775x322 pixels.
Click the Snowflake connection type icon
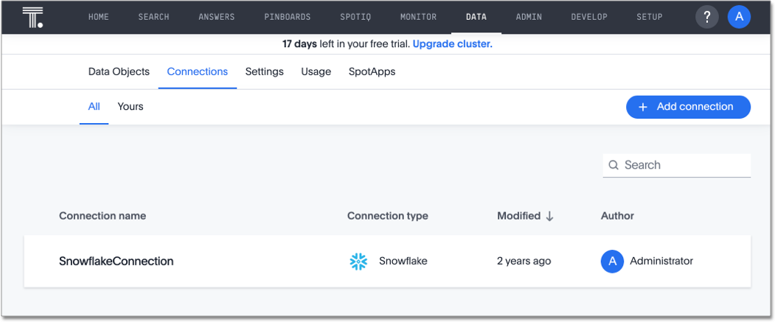pos(358,261)
